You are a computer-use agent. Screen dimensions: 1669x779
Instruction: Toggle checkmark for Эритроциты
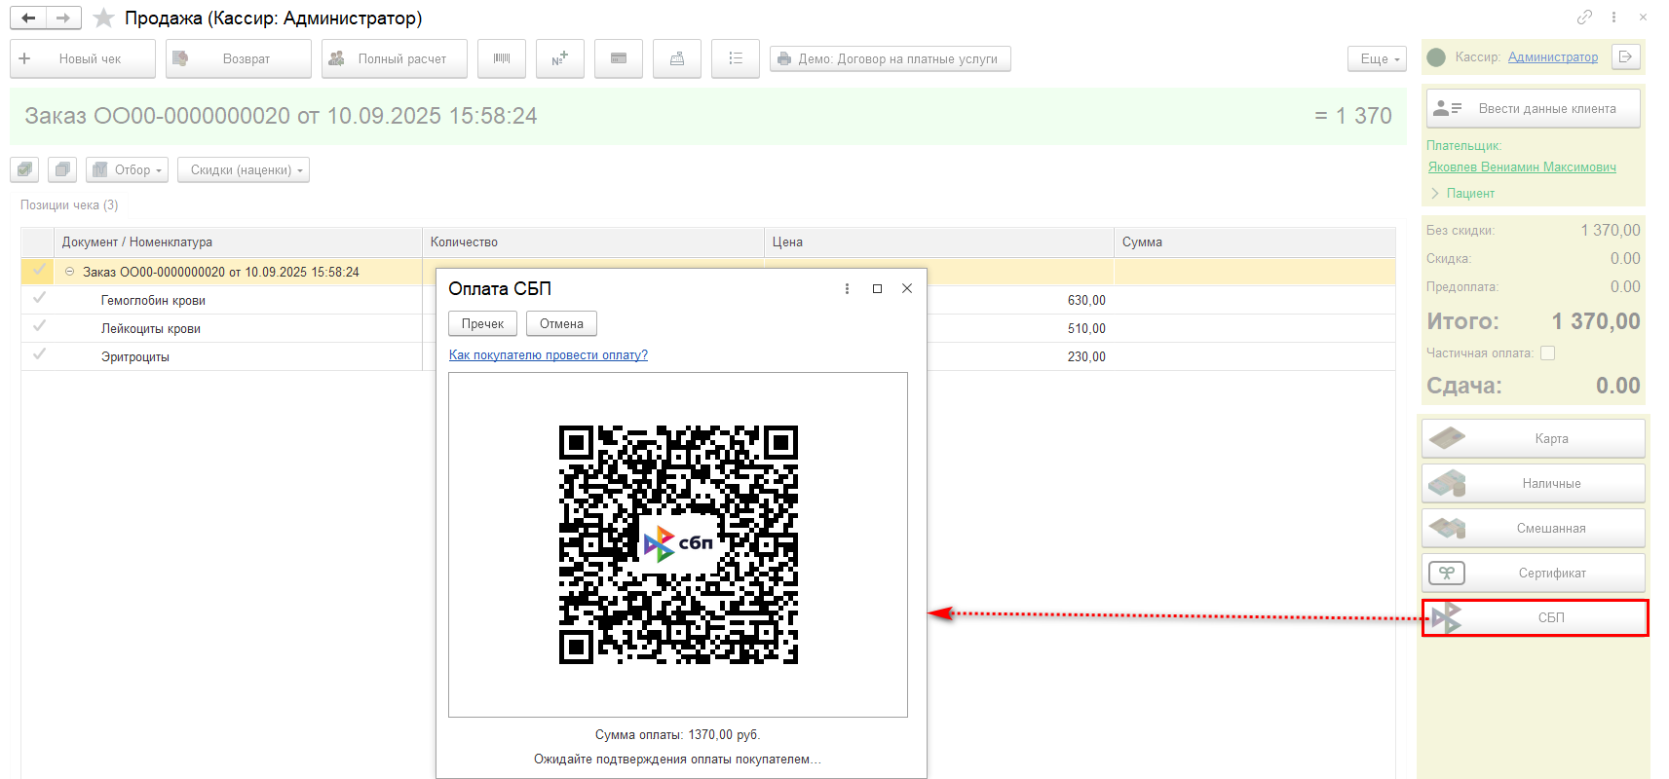(x=39, y=355)
